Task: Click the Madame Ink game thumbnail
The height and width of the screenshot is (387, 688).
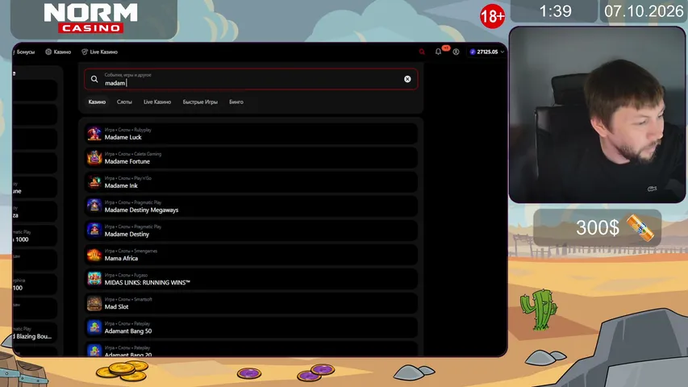Action: [x=94, y=181]
